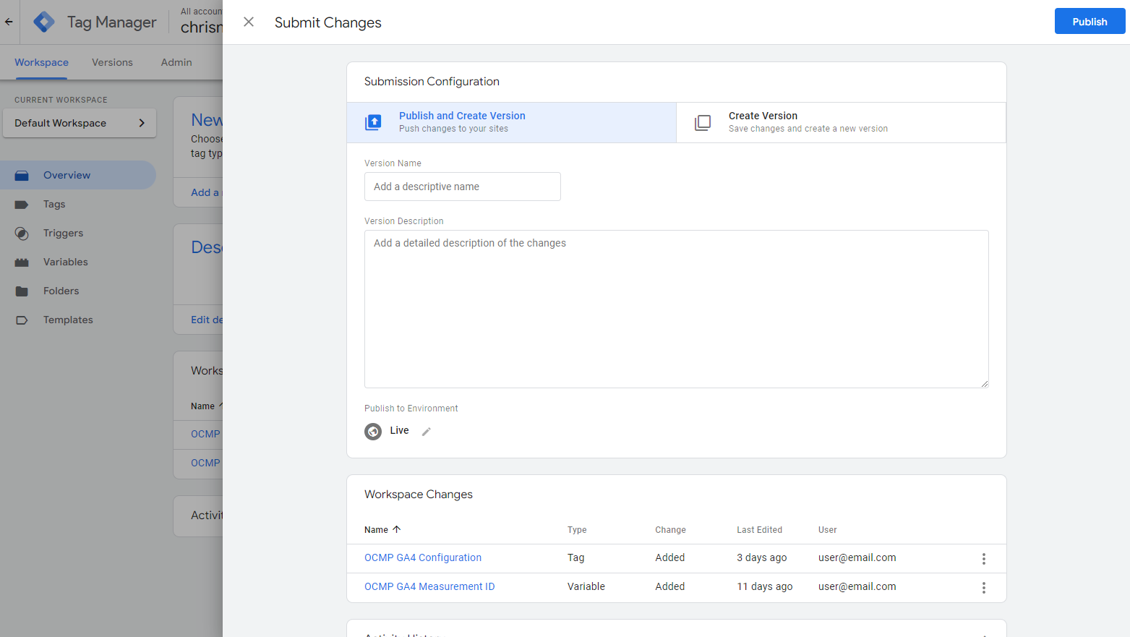This screenshot has height=637, width=1130.
Task: Click the Folders folder icon
Action: click(x=22, y=291)
